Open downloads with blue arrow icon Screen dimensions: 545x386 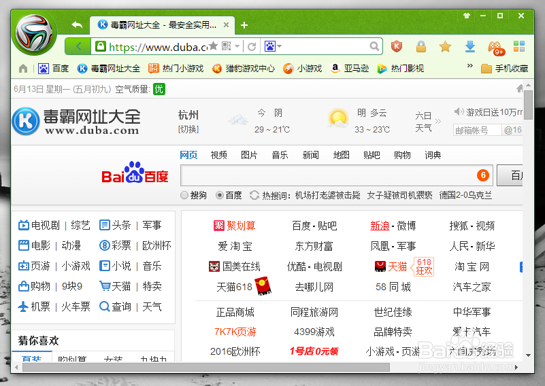click(x=470, y=46)
